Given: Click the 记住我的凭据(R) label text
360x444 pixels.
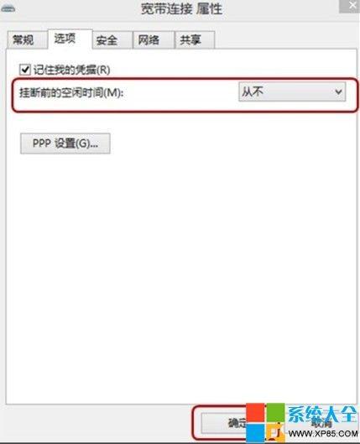Looking at the screenshot, I should click(71, 70).
